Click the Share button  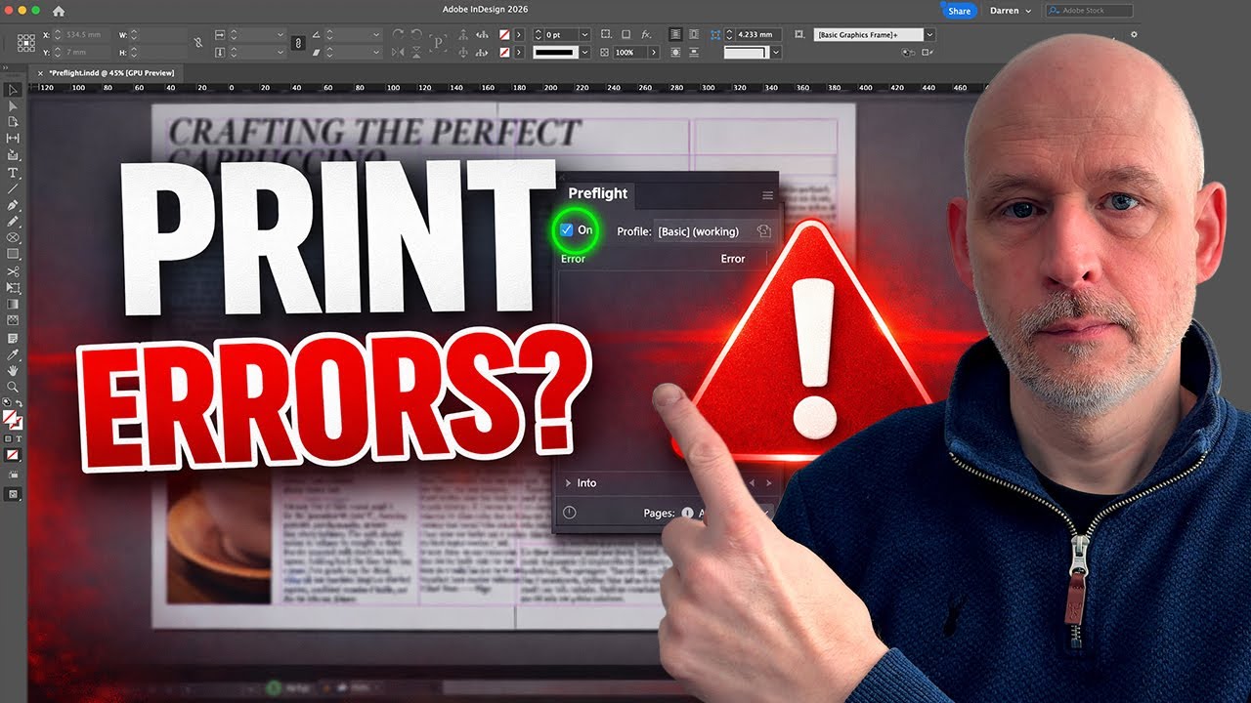(959, 11)
